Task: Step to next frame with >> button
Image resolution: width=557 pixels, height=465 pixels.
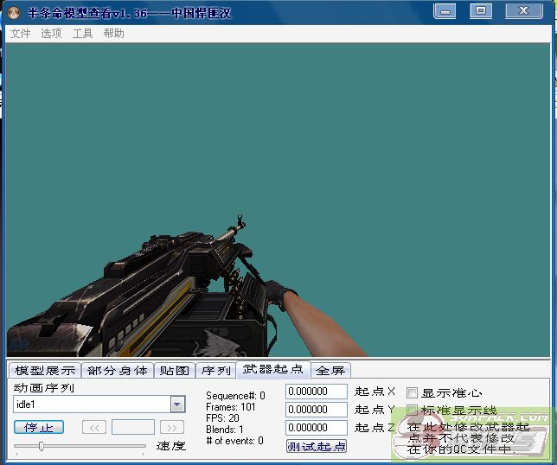Action: tap(172, 427)
